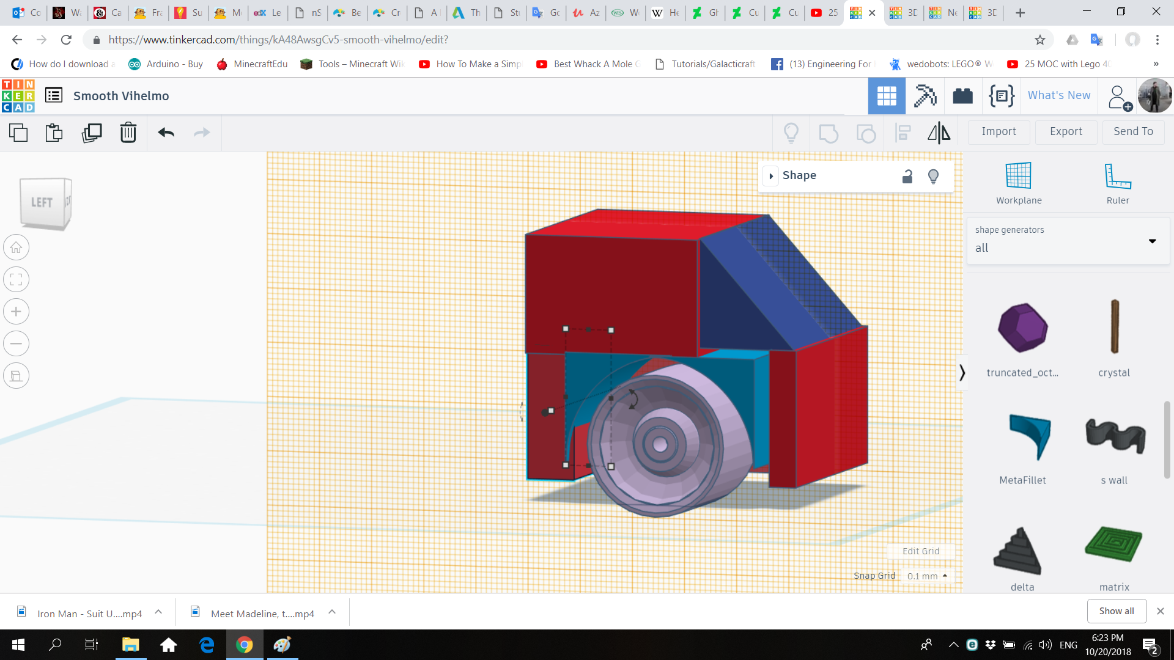Viewport: 1174px width, 660px height.
Task: Click the align tool icon
Action: (903, 133)
